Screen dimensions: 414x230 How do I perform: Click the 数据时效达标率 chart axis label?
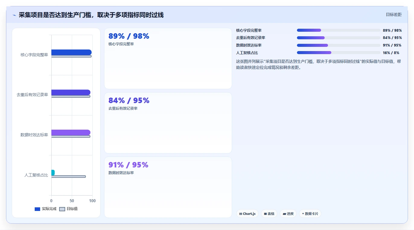click(34, 135)
